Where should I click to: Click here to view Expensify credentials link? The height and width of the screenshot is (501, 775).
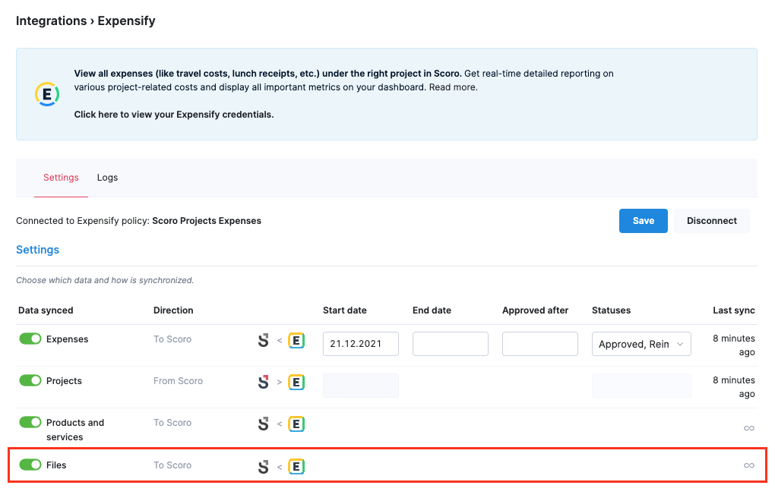pyautogui.click(x=174, y=115)
